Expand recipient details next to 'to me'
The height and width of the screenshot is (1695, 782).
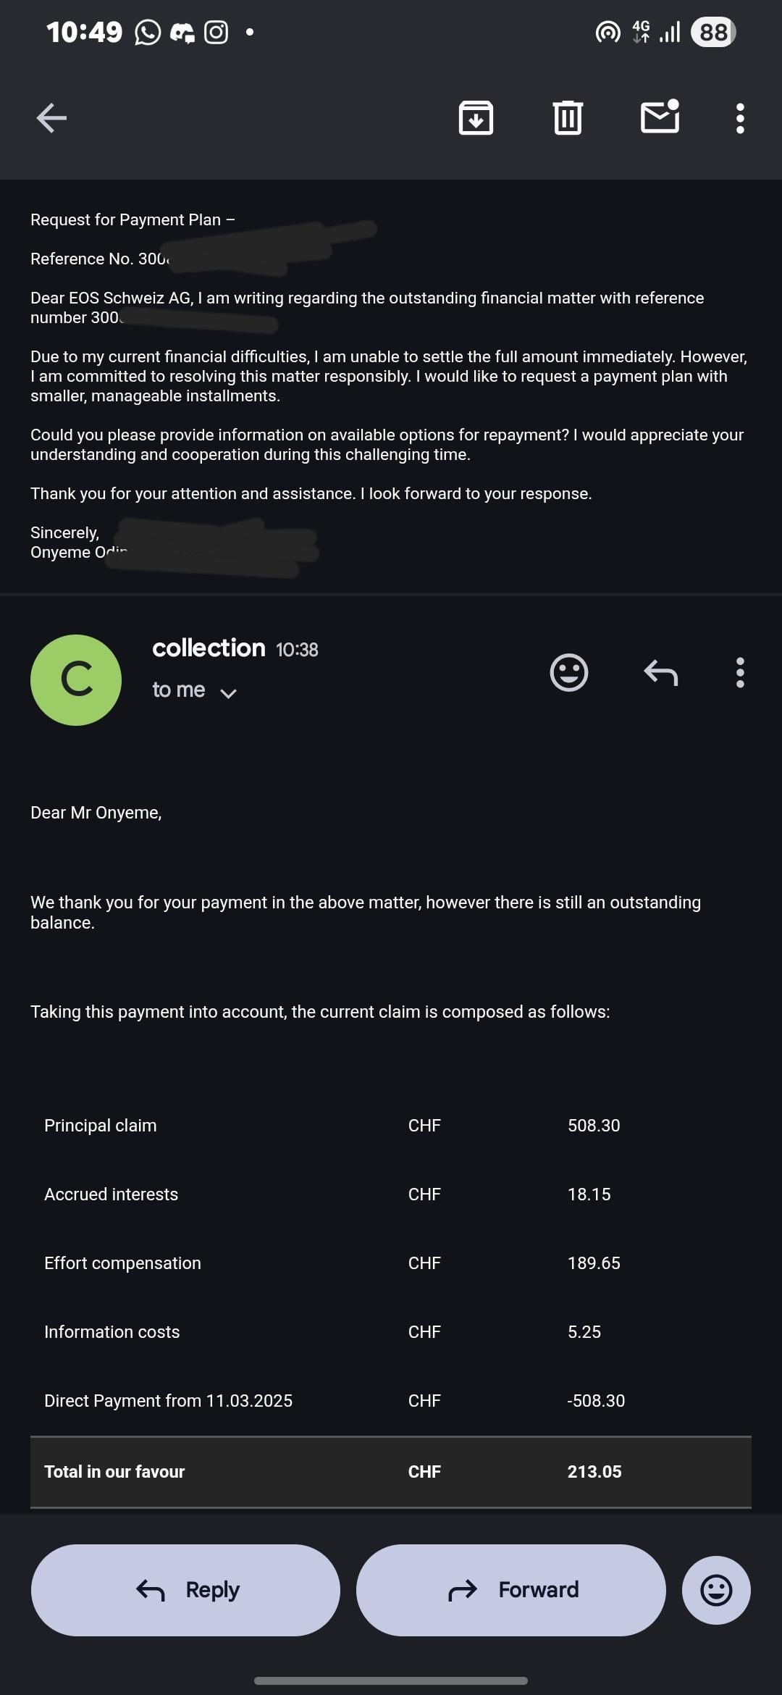(228, 693)
